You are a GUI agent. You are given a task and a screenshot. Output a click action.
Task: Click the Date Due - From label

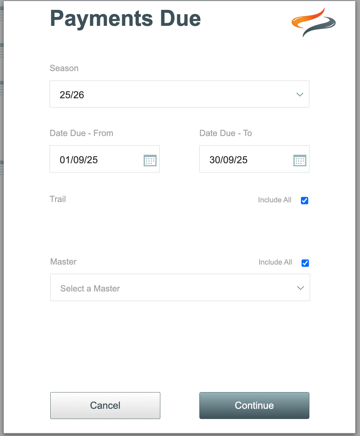tap(82, 133)
